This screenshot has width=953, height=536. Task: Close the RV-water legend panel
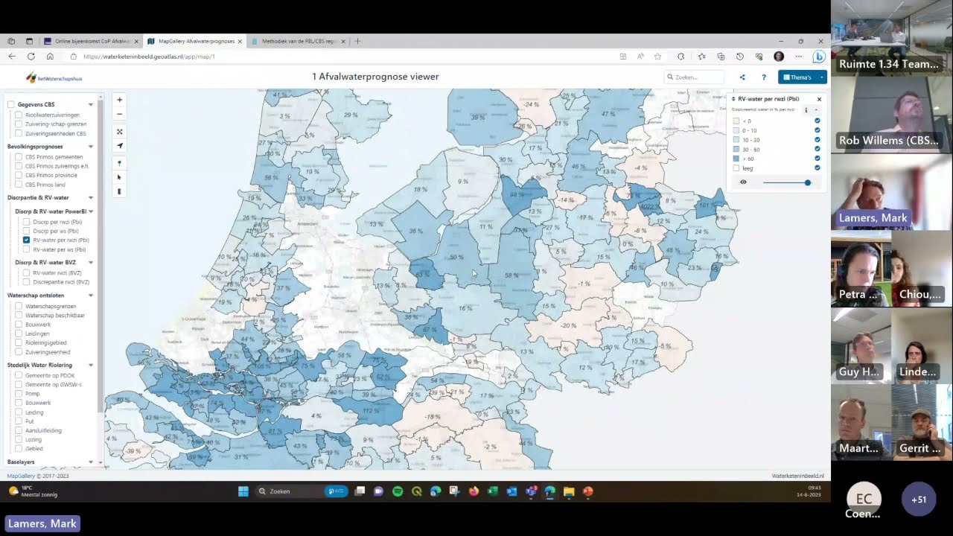click(819, 99)
